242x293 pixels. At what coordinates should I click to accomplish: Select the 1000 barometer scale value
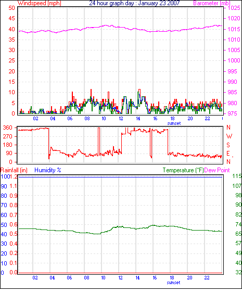click(234, 60)
